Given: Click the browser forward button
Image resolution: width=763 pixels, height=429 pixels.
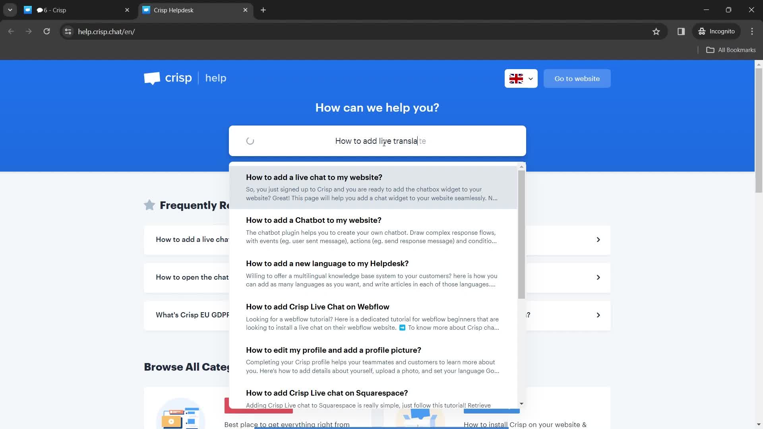Looking at the screenshot, I should (x=29, y=31).
